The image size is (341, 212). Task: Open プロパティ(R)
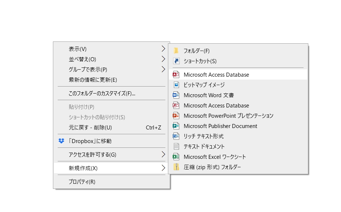point(111,182)
